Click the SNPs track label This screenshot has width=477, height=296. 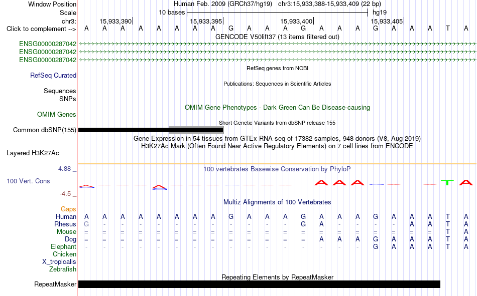coord(68,99)
